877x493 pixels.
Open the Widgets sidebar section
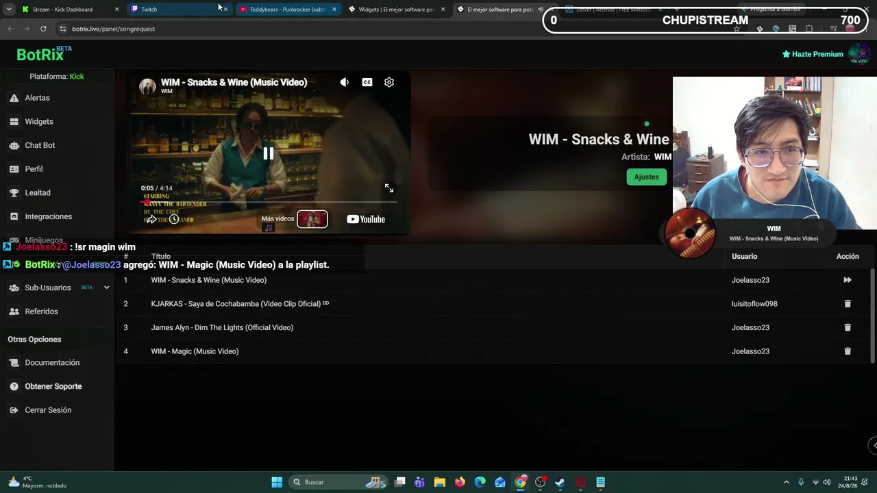pyautogui.click(x=39, y=122)
